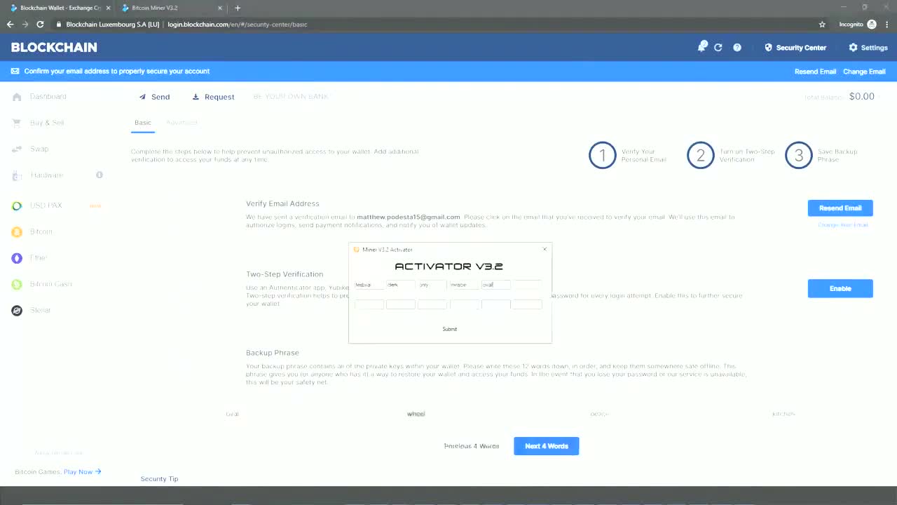
Task: Select the Bitcoin Cash coin icon
Action: tap(17, 284)
